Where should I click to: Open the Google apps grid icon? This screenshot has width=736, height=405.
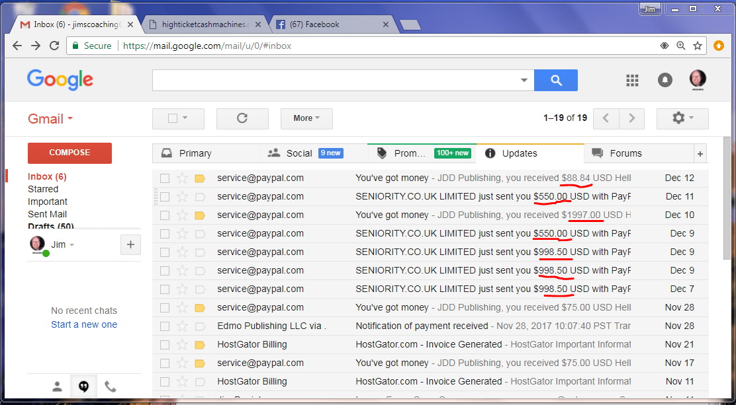click(x=632, y=80)
